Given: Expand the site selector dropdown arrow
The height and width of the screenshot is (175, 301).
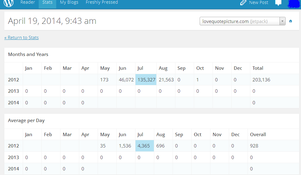Looking at the screenshot, I should click(282, 21).
